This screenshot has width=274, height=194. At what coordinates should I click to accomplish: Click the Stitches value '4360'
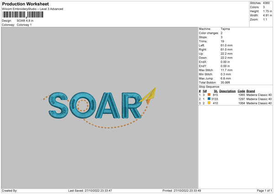point(266,3)
